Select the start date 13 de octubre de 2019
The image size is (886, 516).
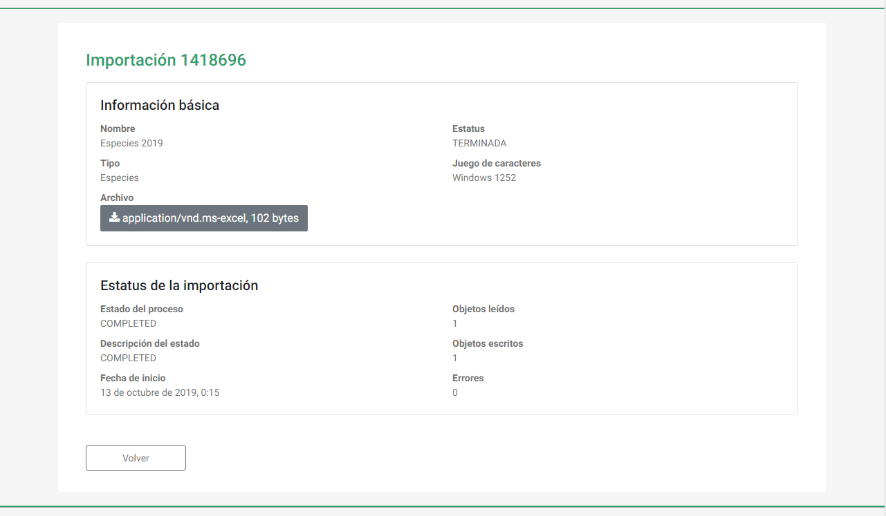click(x=160, y=392)
